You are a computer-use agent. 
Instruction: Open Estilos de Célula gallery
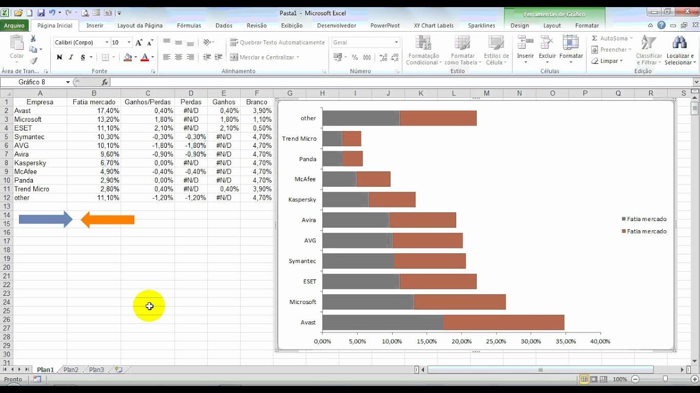click(496, 50)
